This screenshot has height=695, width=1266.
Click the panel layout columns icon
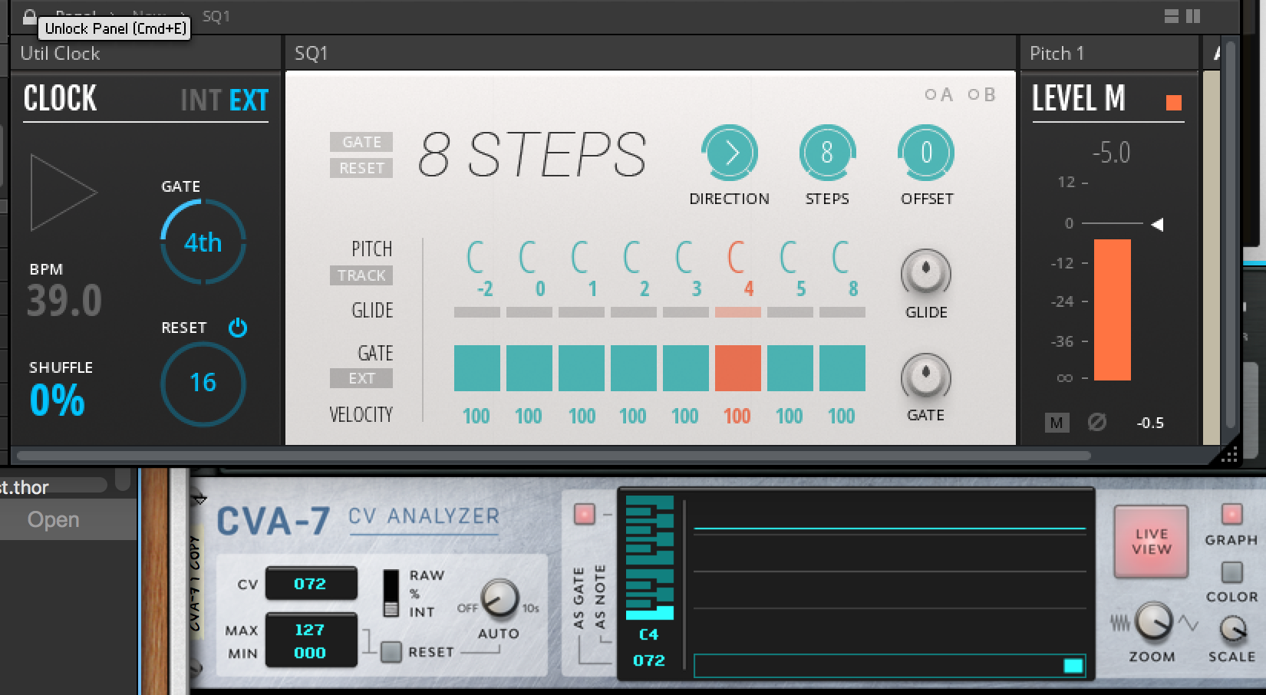1193,16
